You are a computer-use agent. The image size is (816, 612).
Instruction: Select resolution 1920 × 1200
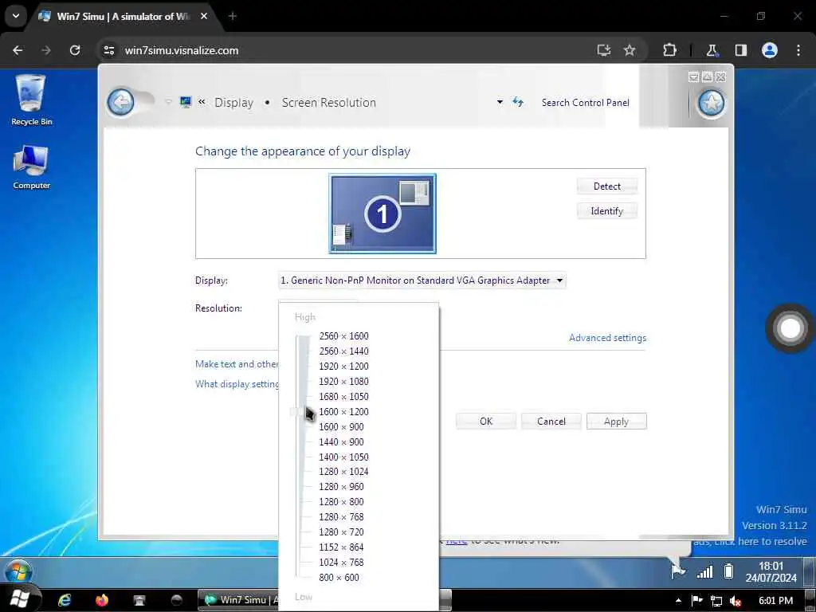tap(343, 366)
